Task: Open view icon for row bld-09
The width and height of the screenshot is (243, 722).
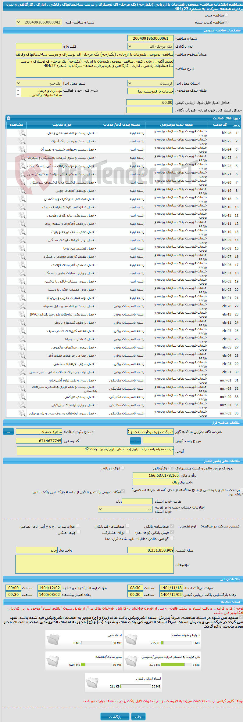Action: click(x=22, y=240)
